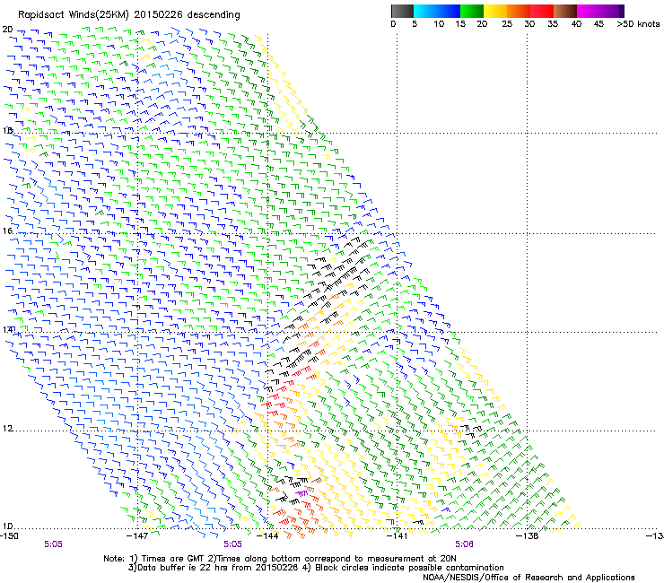Click the red 30–35 knots color bar segment

click(x=542, y=11)
